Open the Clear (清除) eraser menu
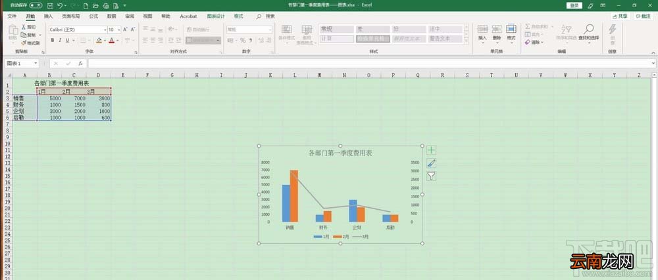The image size is (658, 280). point(534,42)
